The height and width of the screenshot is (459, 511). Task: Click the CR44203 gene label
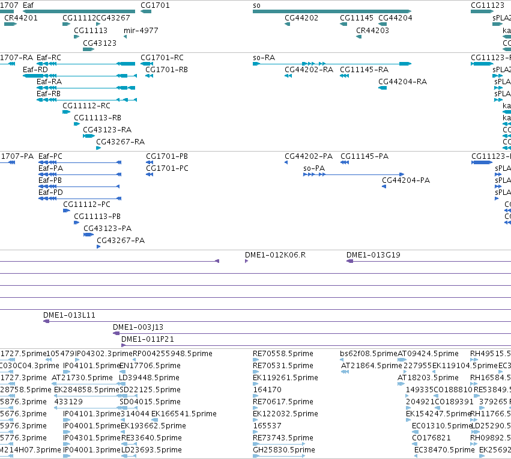[x=372, y=30]
